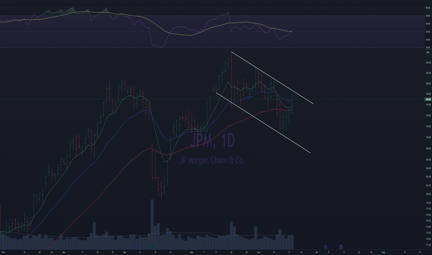Open the purple event marker near June 17
Image resolution: width=432 pixels, height=255 pixels.
coord(292,247)
